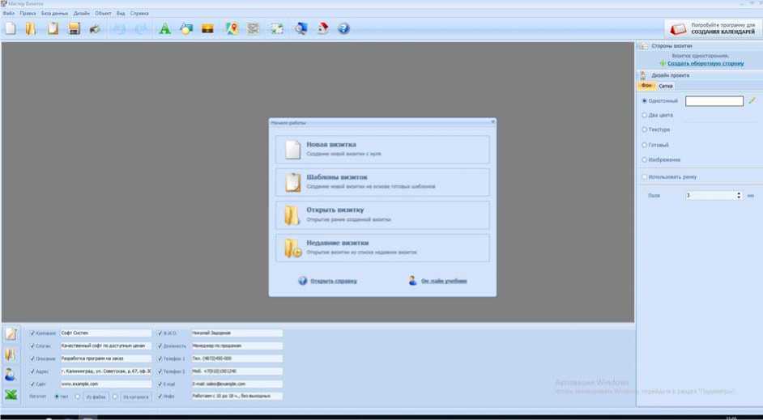Click 'Создать оборотную сторону' link

coord(705,64)
